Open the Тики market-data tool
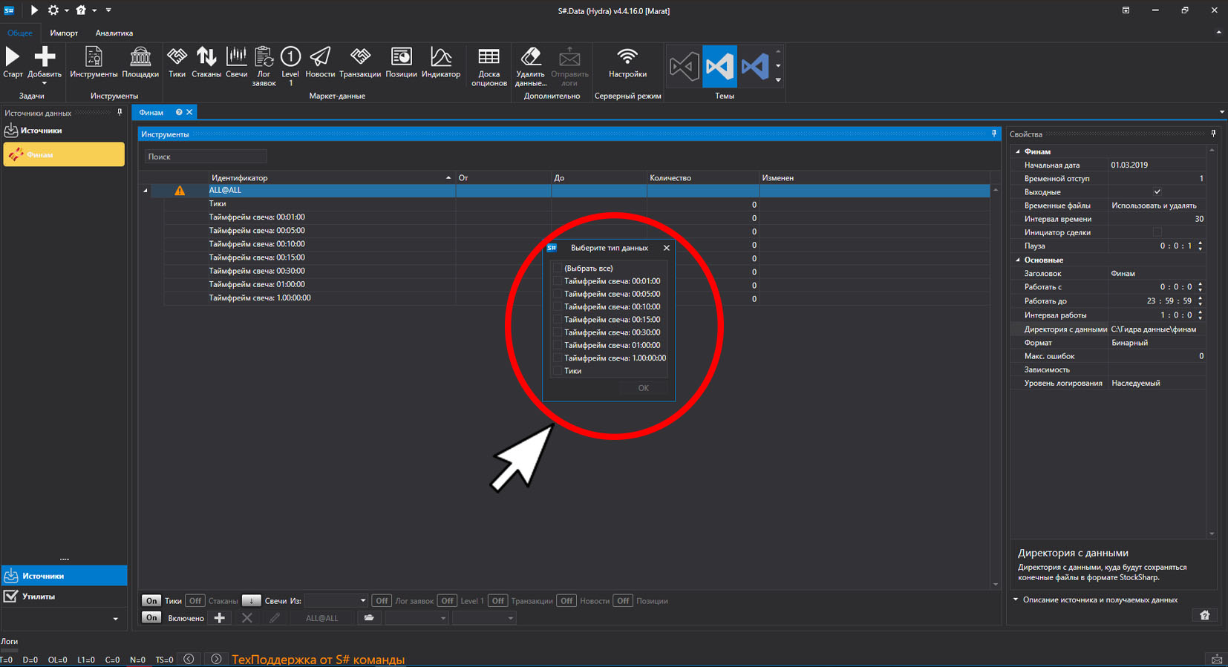The height and width of the screenshot is (667, 1228). tap(177, 57)
